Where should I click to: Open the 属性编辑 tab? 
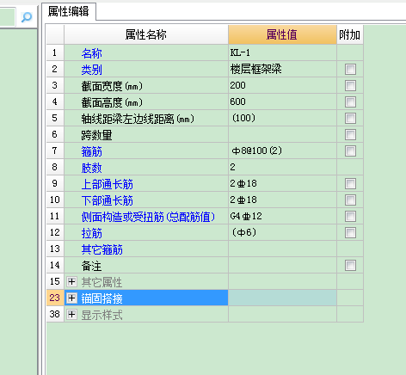point(69,11)
